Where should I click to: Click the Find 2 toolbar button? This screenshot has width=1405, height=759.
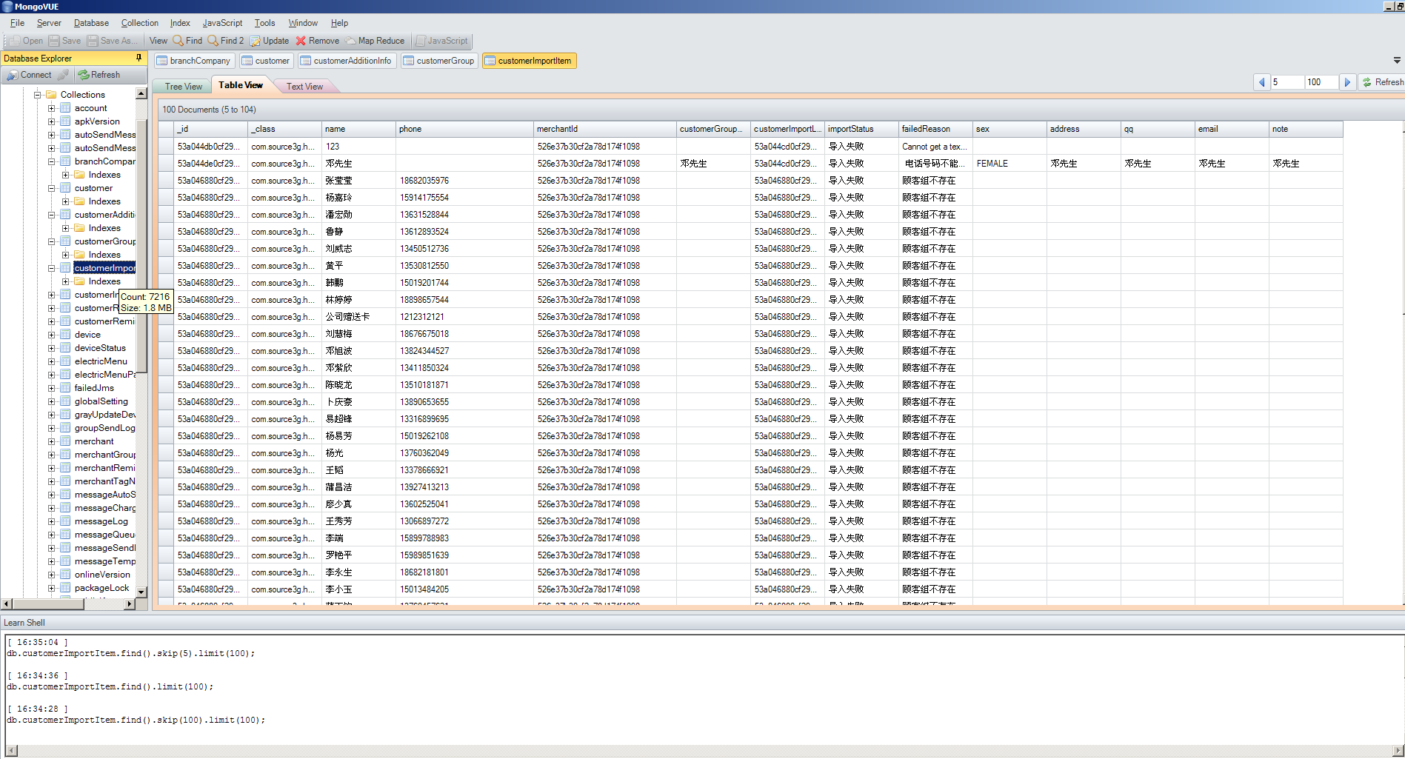226,41
